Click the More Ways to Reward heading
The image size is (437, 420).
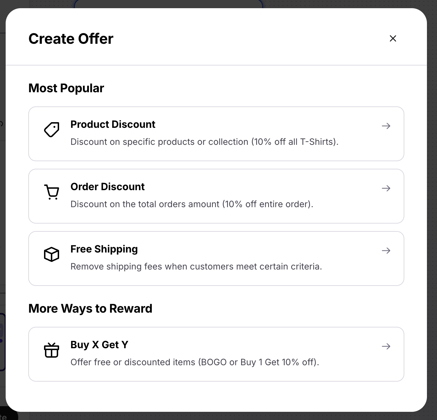pos(90,308)
